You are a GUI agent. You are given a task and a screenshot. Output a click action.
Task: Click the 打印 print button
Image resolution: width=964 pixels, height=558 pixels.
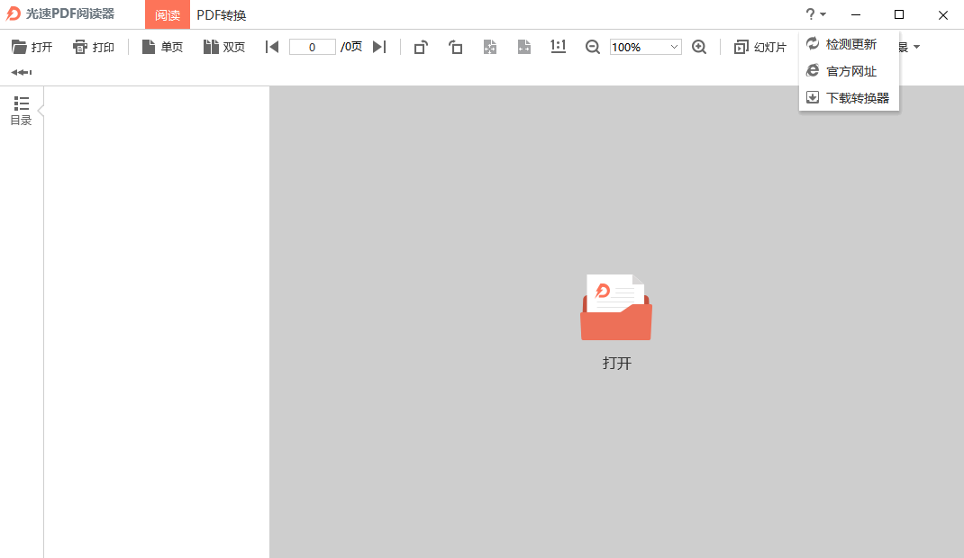pyautogui.click(x=94, y=48)
